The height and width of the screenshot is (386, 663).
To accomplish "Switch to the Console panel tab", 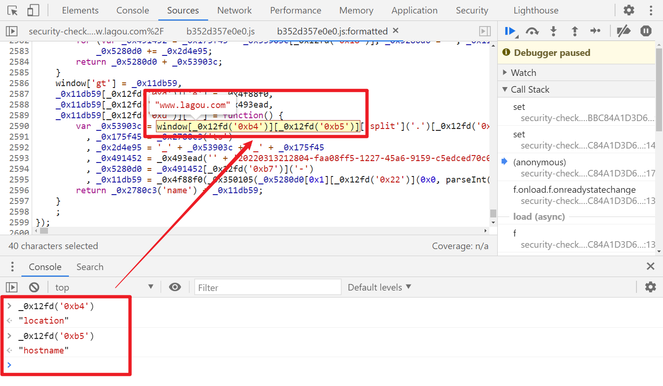I will pos(133,10).
